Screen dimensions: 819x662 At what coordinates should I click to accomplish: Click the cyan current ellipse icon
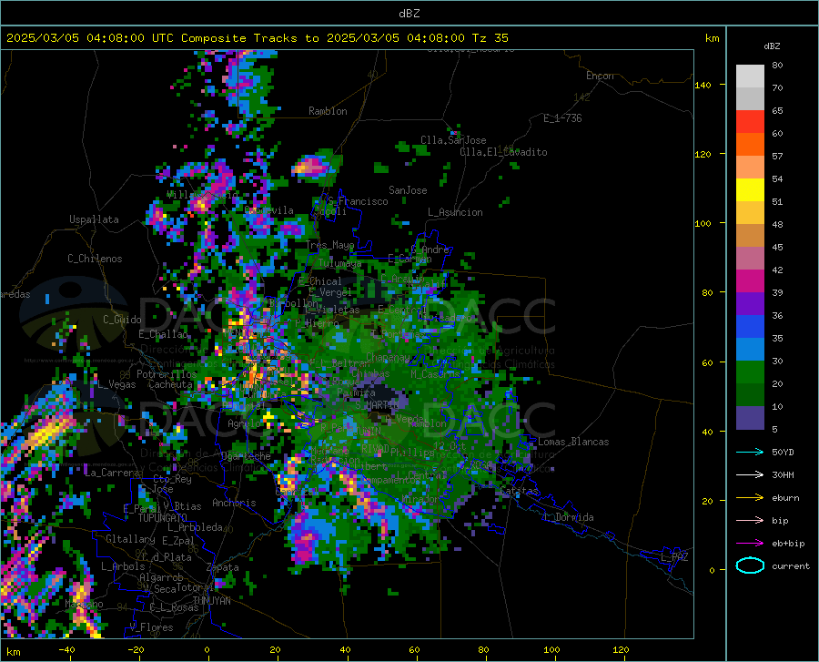750,565
